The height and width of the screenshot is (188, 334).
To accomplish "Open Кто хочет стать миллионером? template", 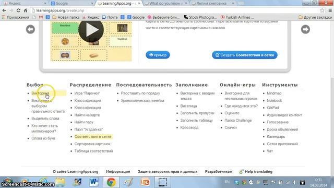I will point(44,128).
